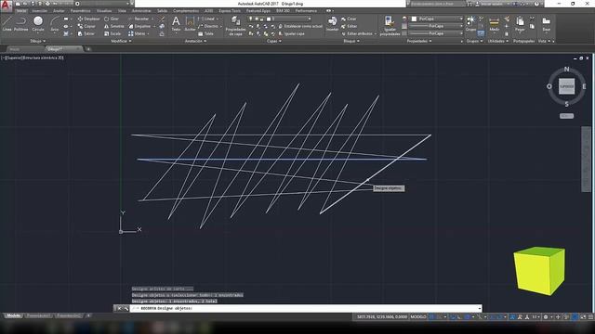
Task: Toggle MODELO space in status bar
Action: coord(418,317)
